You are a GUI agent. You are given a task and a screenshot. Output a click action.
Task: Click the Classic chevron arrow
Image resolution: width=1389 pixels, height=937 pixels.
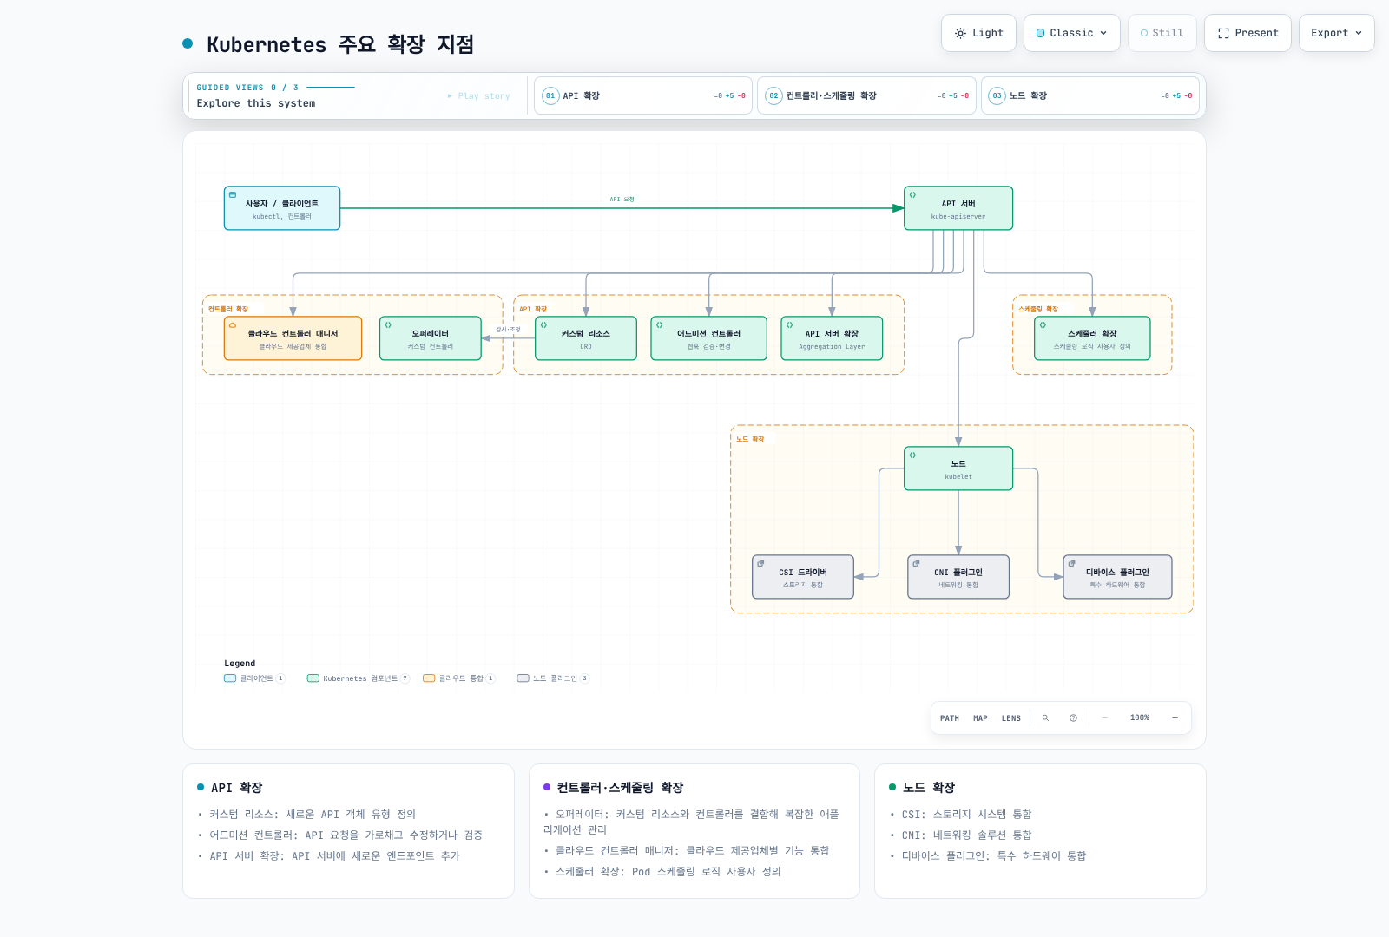[x=1103, y=33]
